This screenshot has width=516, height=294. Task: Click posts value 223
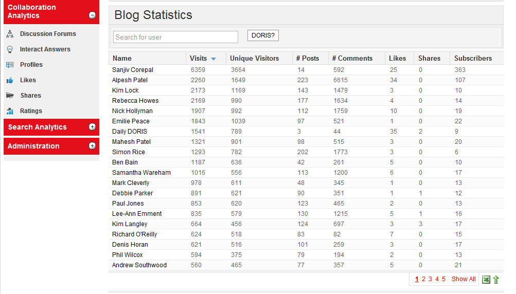(x=303, y=80)
